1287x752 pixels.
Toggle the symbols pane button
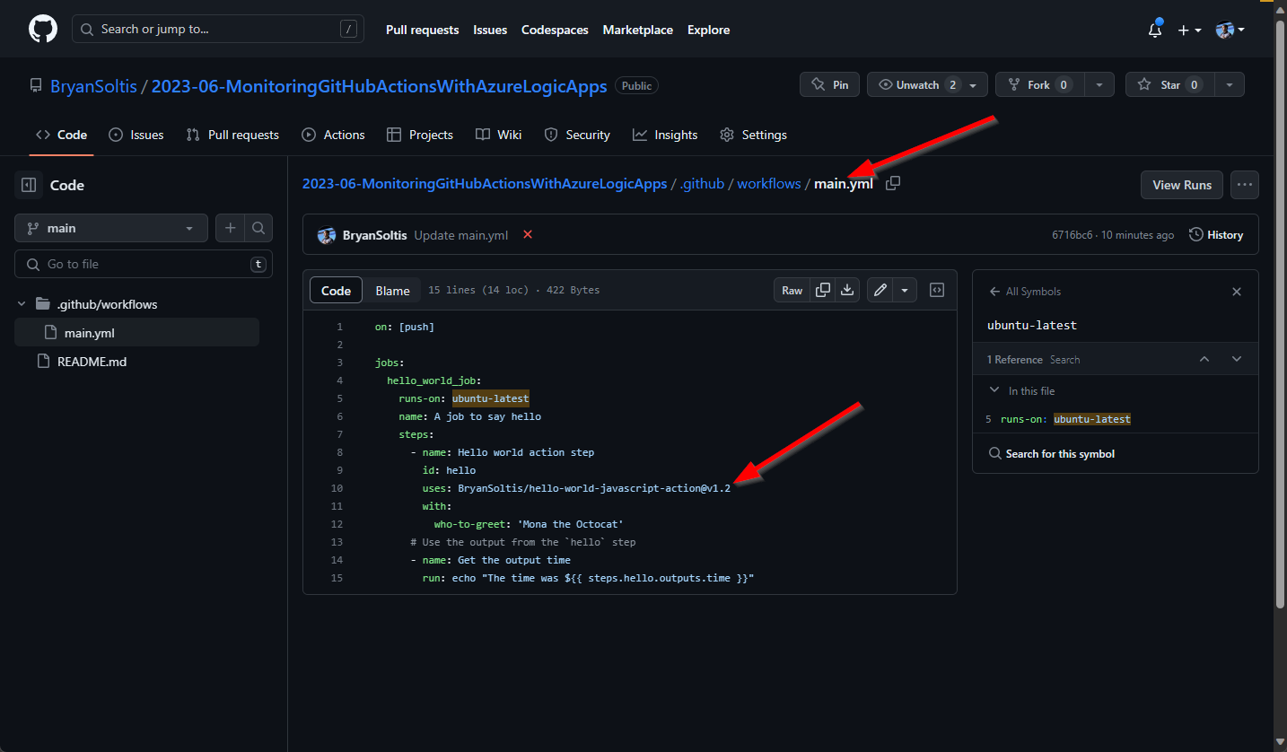click(937, 290)
